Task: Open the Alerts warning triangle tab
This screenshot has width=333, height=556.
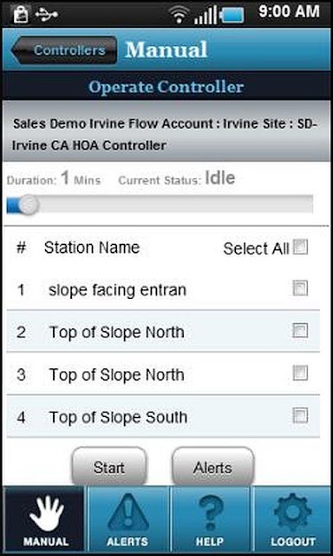Action: pyautogui.click(x=128, y=513)
